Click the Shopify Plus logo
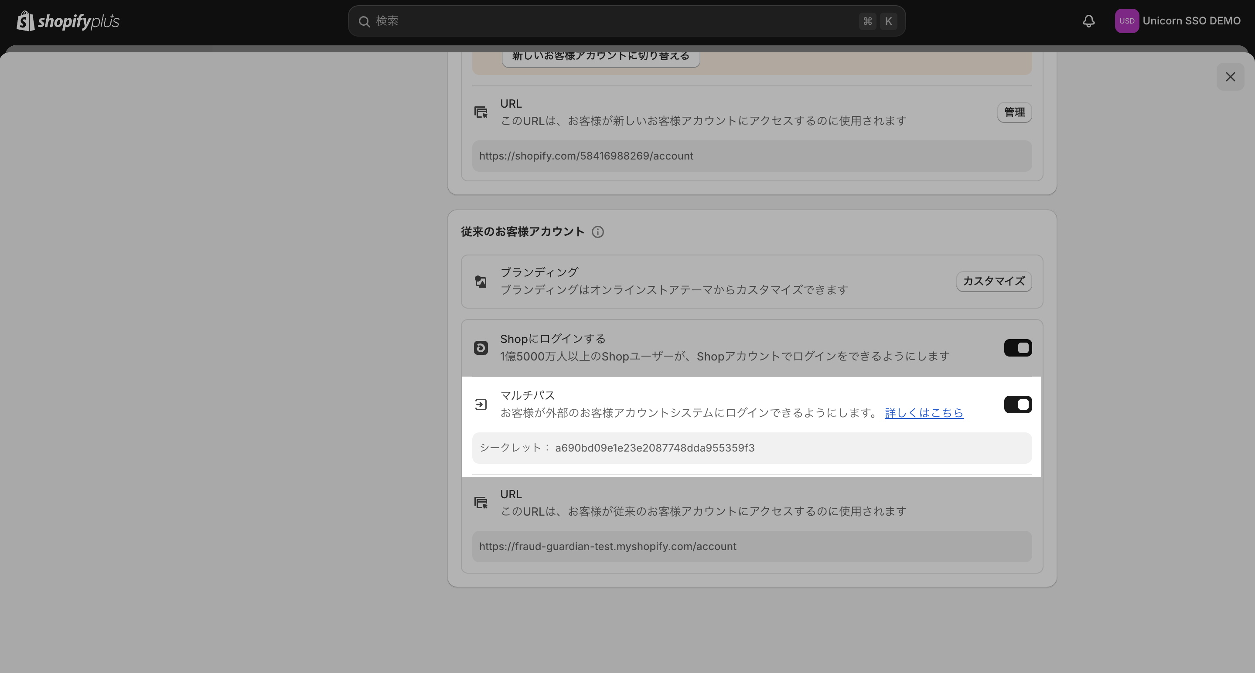This screenshot has width=1255, height=673. 68,21
